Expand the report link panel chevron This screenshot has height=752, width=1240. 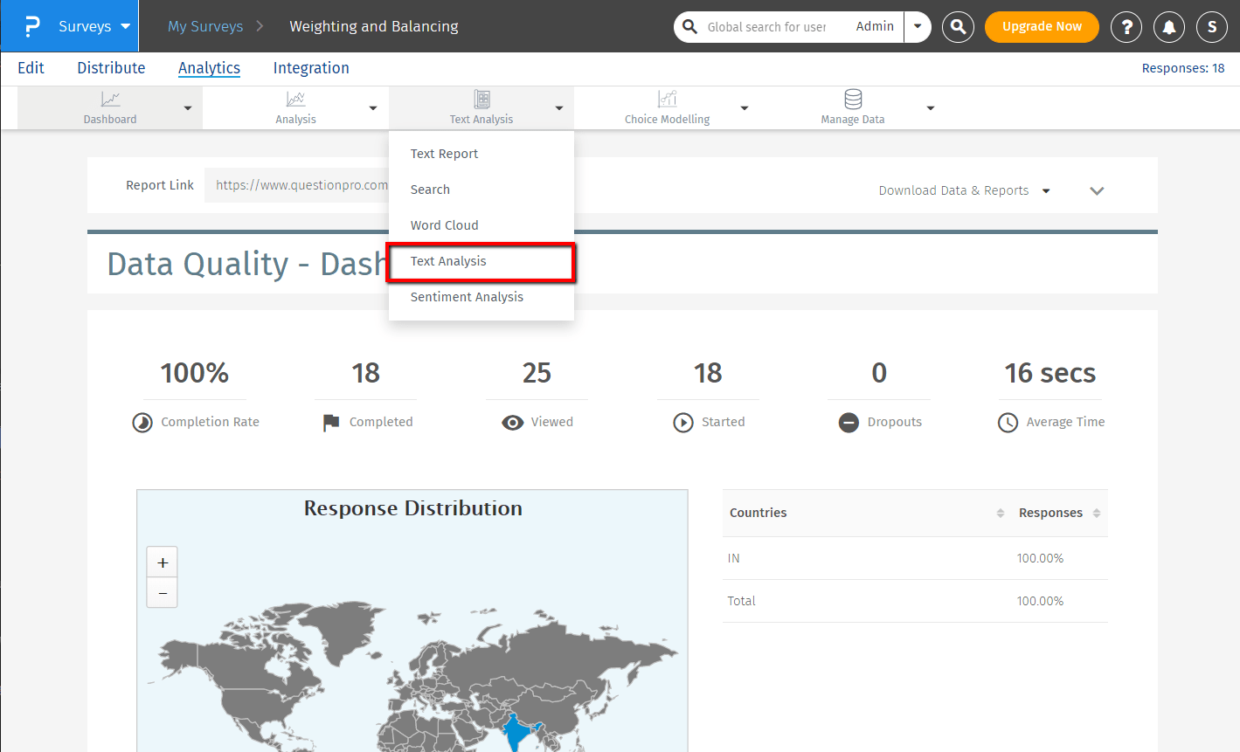coord(1097,190)
